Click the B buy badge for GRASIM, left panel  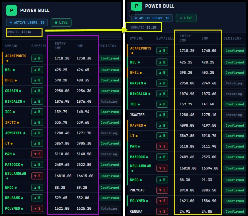coord(37,91)
